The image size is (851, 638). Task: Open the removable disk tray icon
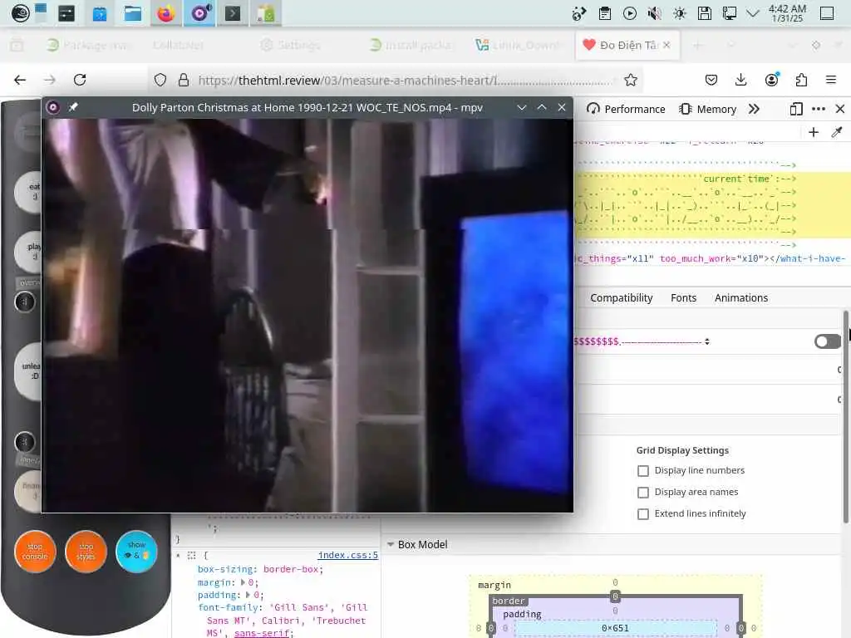705,13
